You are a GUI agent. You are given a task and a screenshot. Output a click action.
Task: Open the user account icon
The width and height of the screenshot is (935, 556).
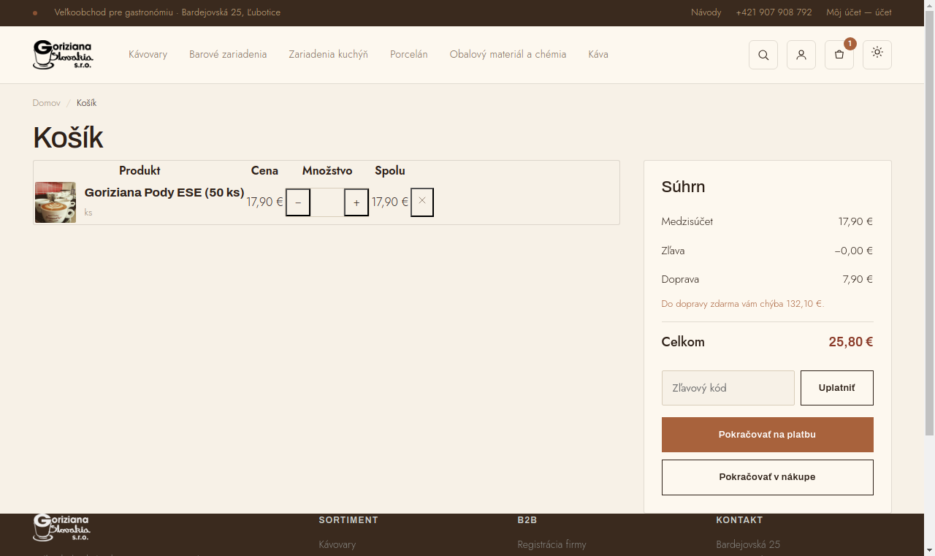801,55
